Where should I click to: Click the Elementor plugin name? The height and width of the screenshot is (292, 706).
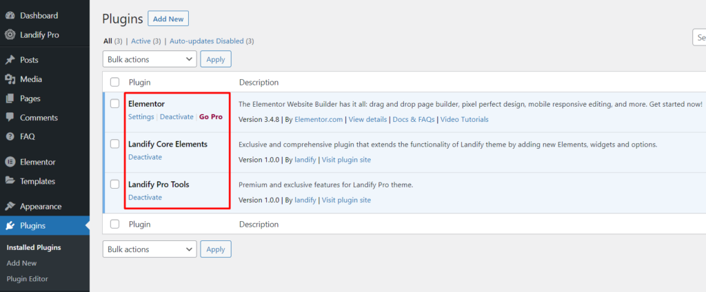pyautogui.click(x=146, y=104)
